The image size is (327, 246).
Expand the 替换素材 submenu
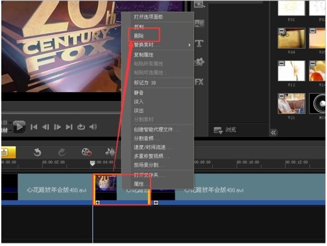tap(158, 45)
